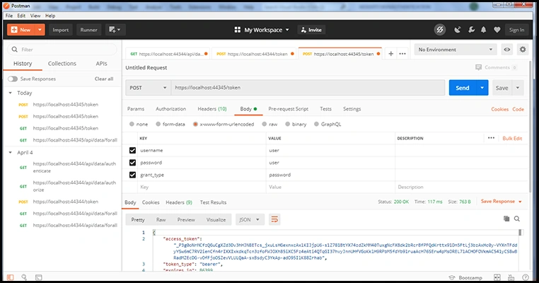Toggle sidebar icon in status bar
This screenshot has height=283, width=539.
(x=11, y=277)
